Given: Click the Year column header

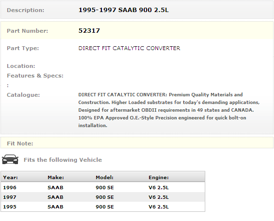Looking at the screenshot, I should pos(10,178).
